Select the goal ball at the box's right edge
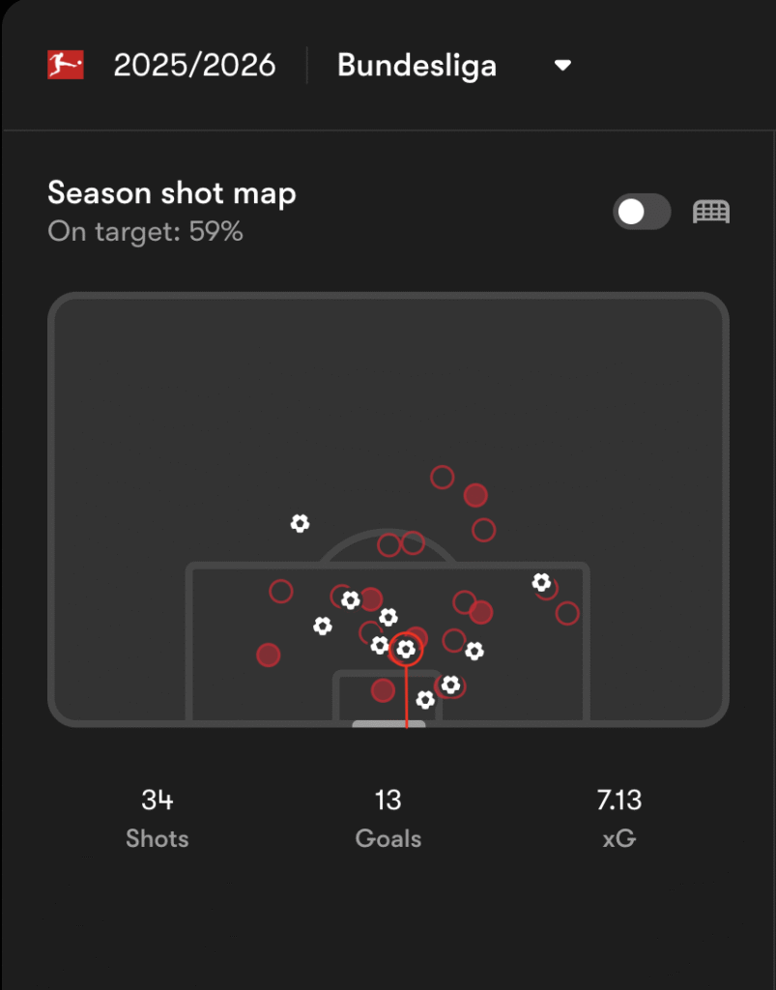The width and height of the screenshot is (776, 990). click(541, 582)
